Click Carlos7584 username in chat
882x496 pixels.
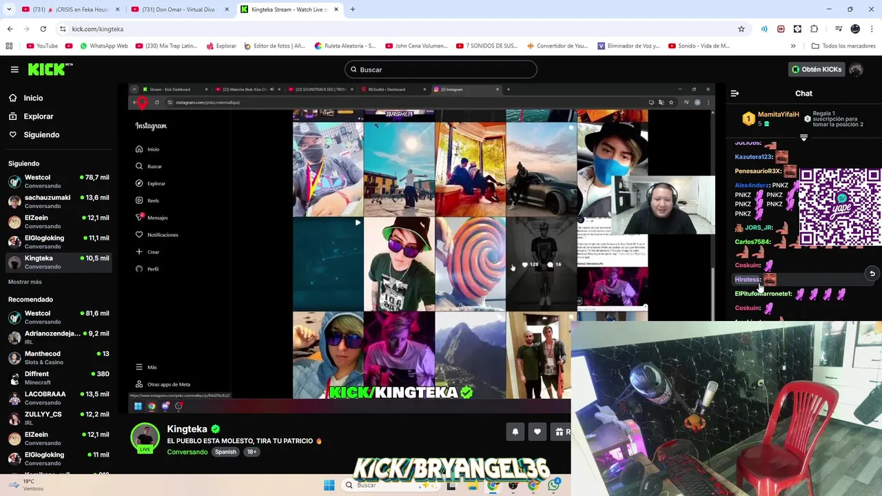[752, 242]
